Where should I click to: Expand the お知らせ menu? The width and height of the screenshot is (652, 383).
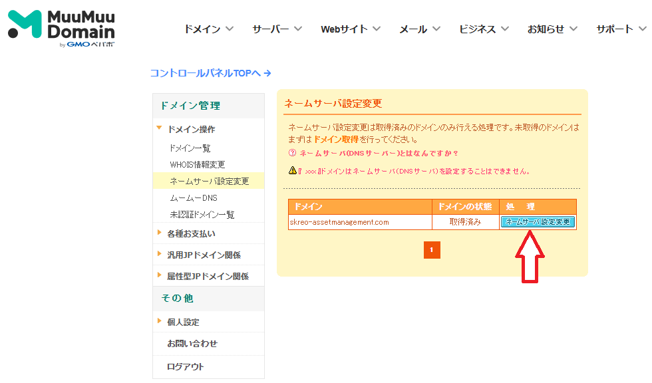coord(552,29)
